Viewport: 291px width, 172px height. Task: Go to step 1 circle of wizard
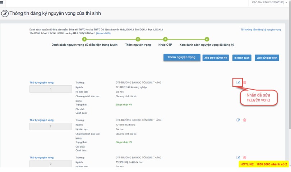[84, 39]
